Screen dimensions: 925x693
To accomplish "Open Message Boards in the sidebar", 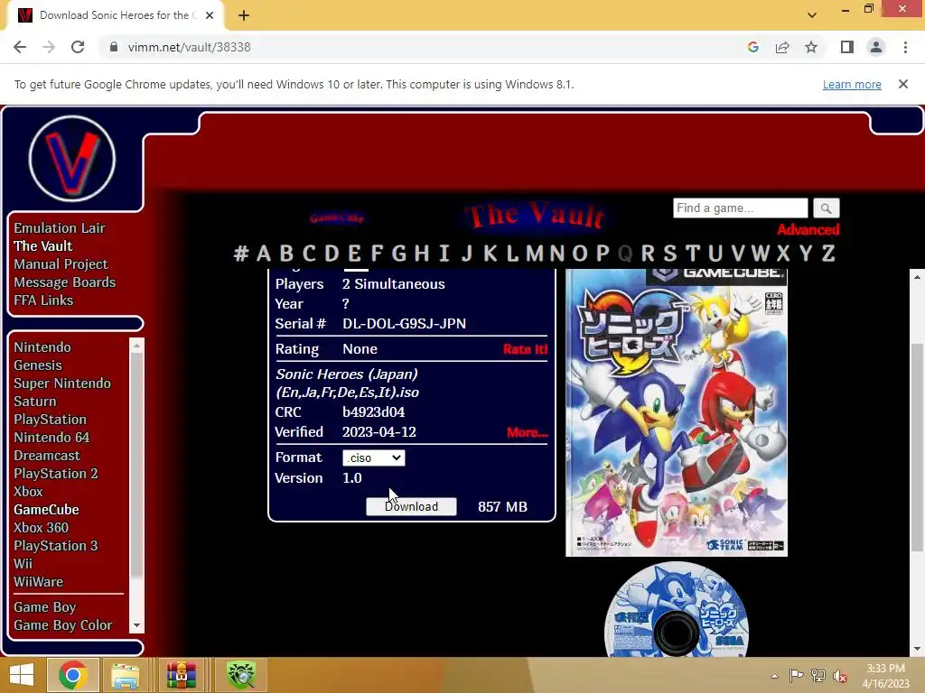I will point(65,282).
